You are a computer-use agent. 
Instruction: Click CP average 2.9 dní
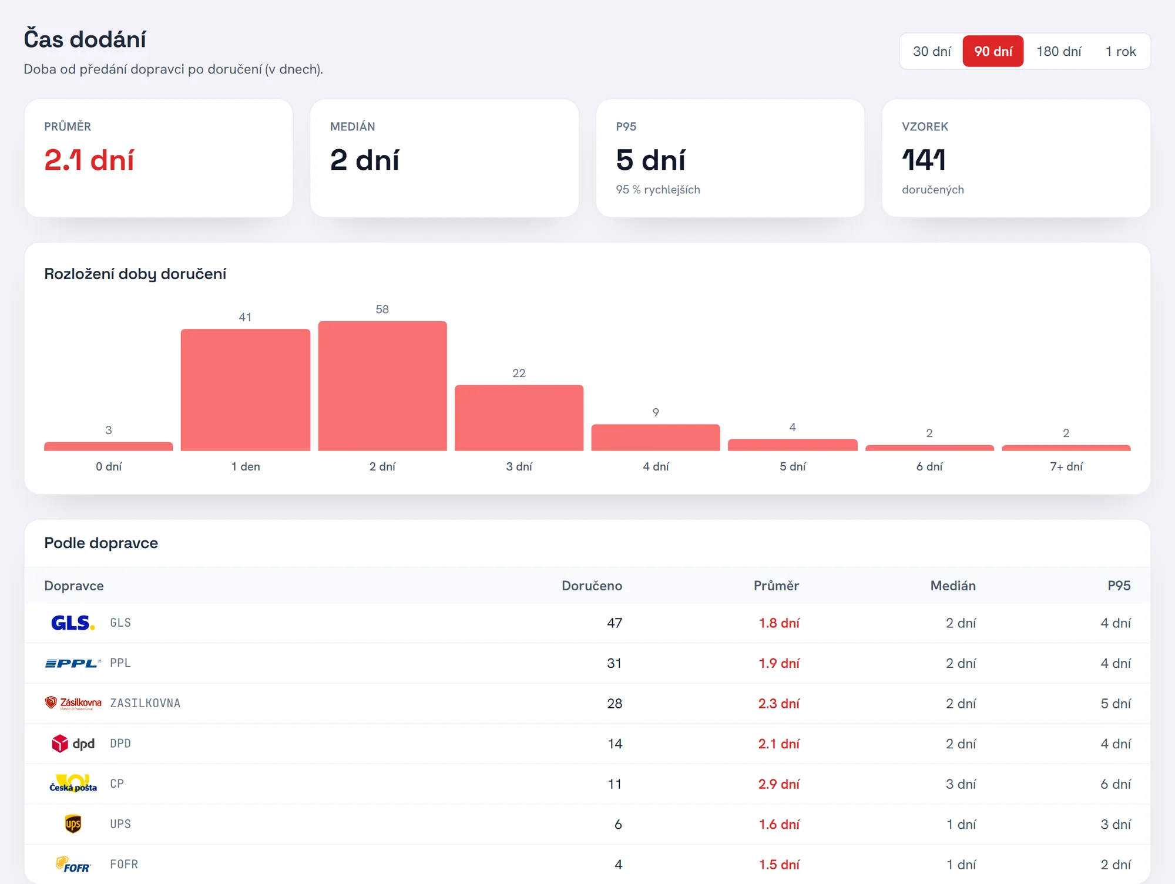pyautogui.click(x=779, y=784)
